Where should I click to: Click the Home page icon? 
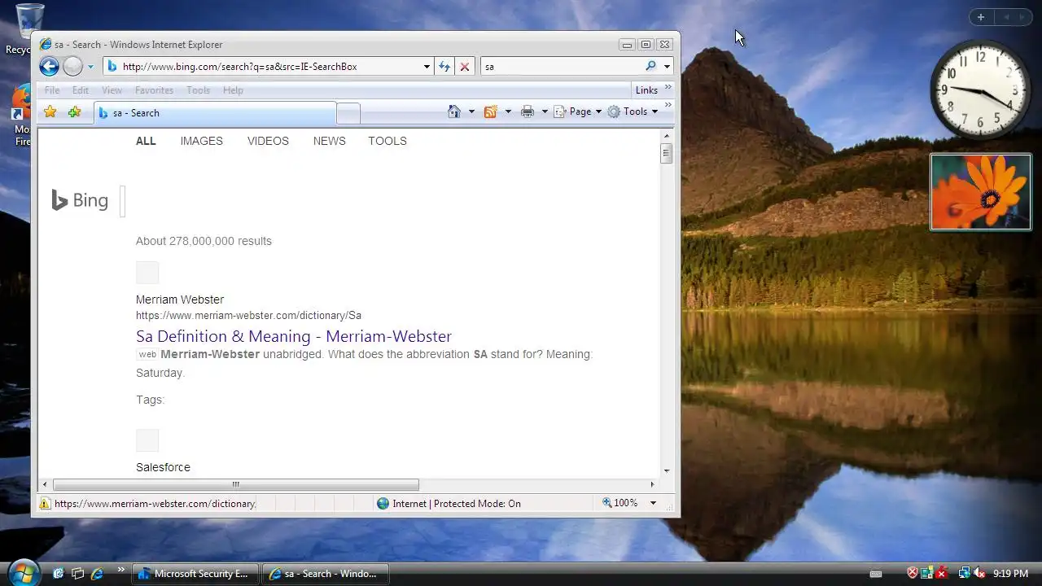click(x=454, y=112)
